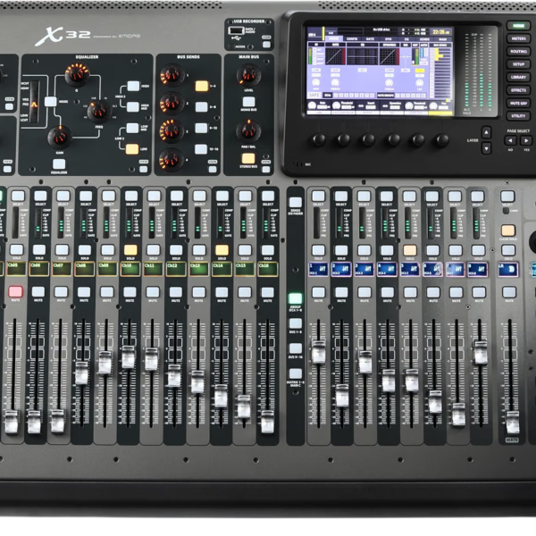Viewport: 536px width, 536px height.
Task: Toggle the equalizer MODE button
Action: 51,102
